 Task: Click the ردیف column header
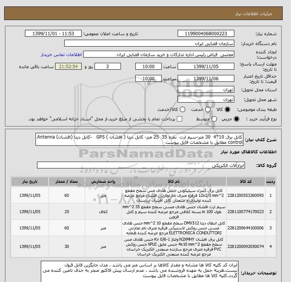tap(271, 181)
